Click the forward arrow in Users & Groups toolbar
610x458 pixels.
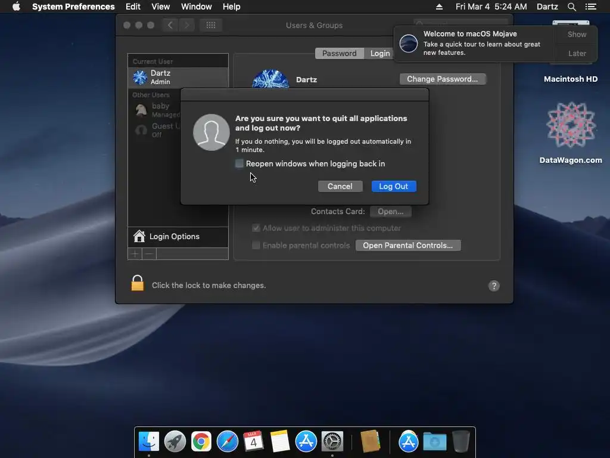click(x=186, y=25)
